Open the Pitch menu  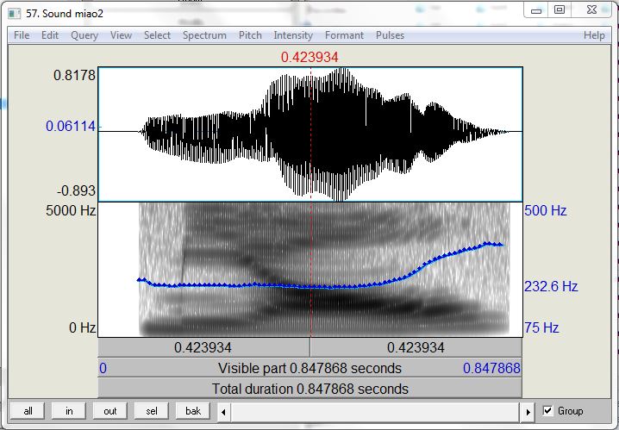tap(250, 35)
